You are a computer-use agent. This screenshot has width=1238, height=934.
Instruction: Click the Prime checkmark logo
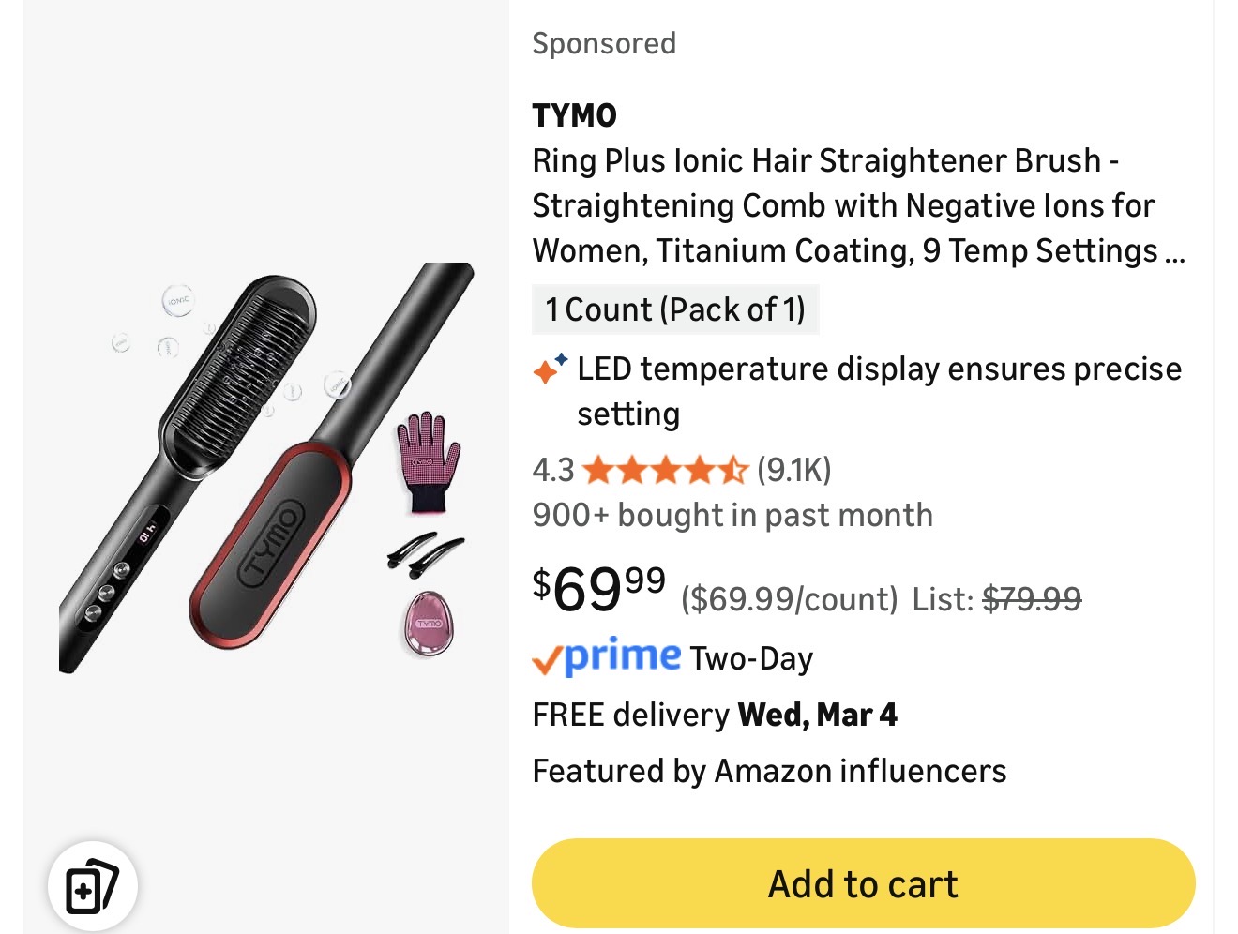point(606,657)
